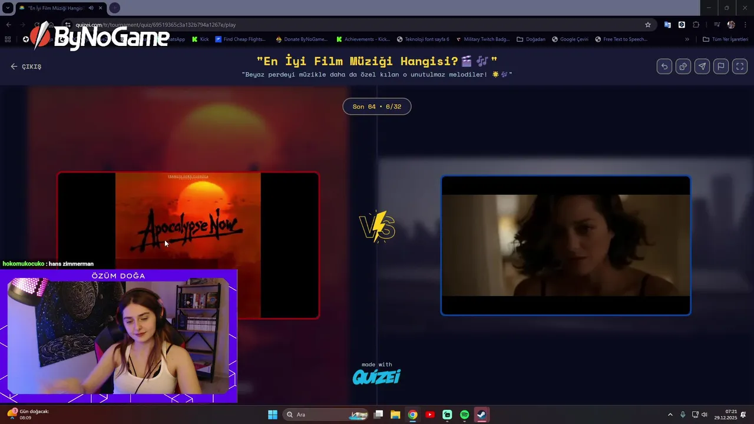Click the microphone tray icon
The height and width of the screenshot is (424, 754).
click(683, 415)
